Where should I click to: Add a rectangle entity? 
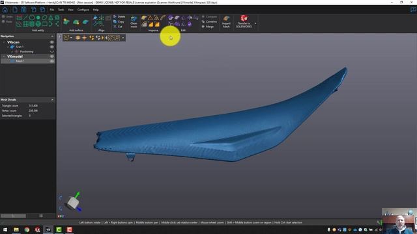click(x=44, y=24)
